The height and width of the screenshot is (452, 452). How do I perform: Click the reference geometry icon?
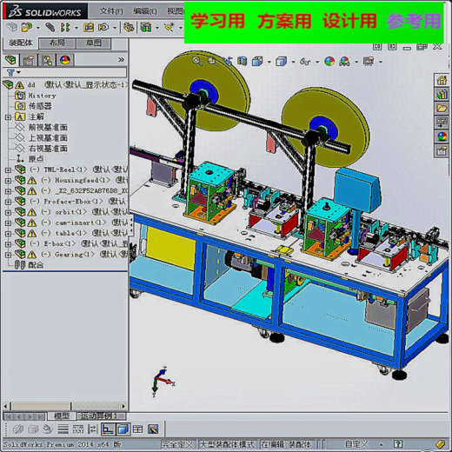(169, 28)
